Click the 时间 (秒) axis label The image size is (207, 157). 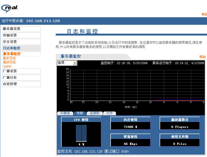click(131, 107)
